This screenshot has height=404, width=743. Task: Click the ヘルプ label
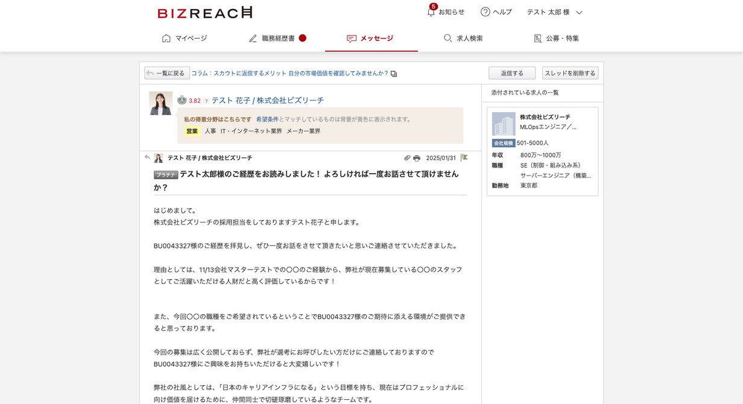pos(502,12)
